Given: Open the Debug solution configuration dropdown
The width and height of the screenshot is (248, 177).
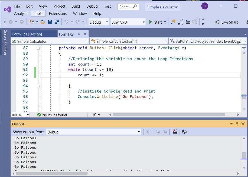Looking at the screenshot, I should [99, 22].
